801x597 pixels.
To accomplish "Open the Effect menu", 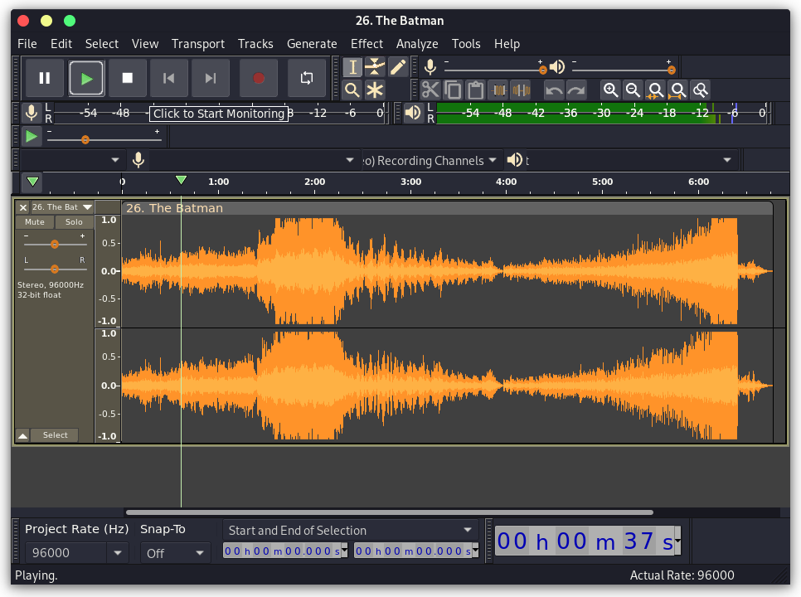I will pyautogui.click(x=367, y=43).
